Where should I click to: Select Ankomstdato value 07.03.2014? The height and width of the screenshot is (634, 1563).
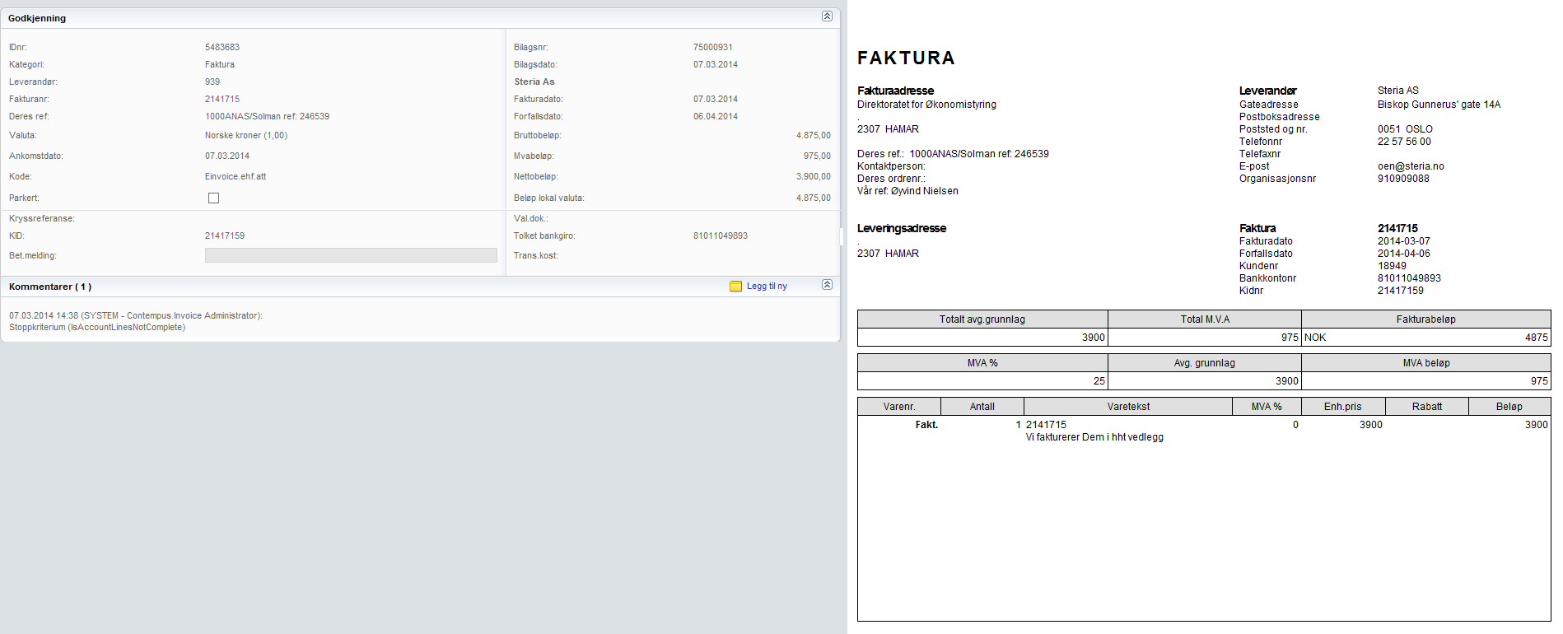click(227, 156)
